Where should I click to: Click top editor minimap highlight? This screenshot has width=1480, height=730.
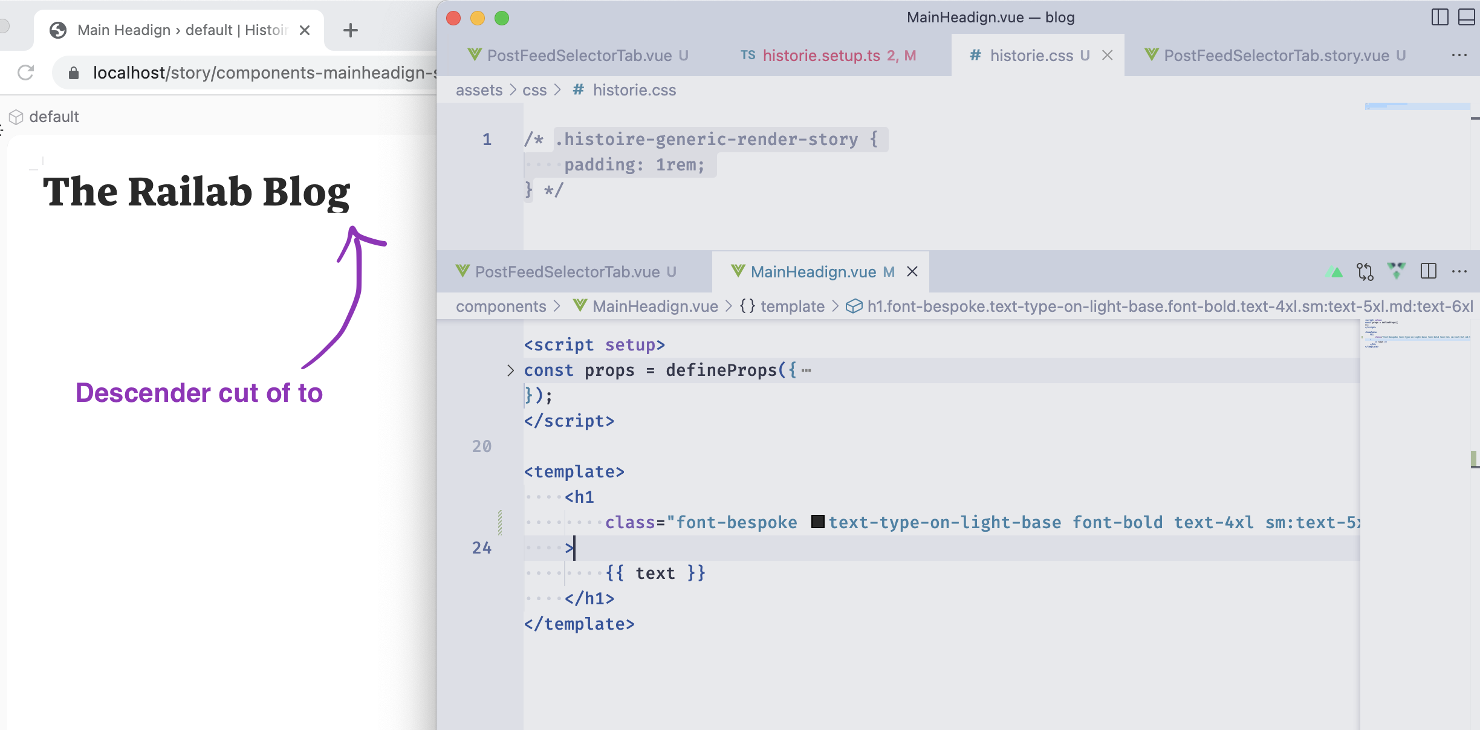(1417, 106)
